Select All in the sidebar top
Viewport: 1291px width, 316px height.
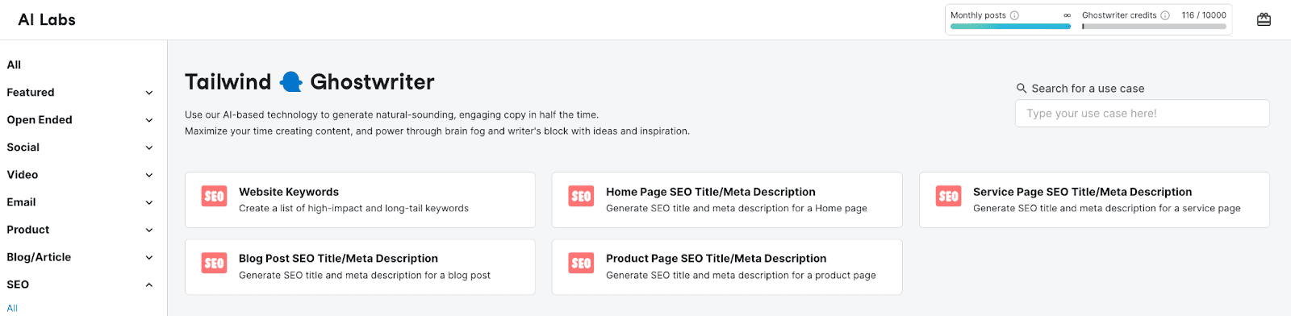pyautogui.click(x=14, y=64)
